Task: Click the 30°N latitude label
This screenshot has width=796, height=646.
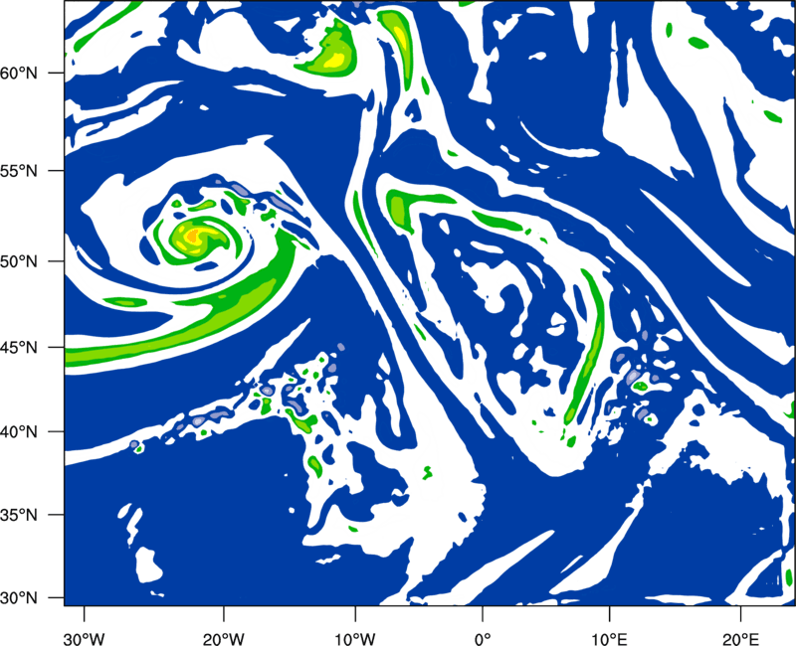Action: (x=19, y=598)
